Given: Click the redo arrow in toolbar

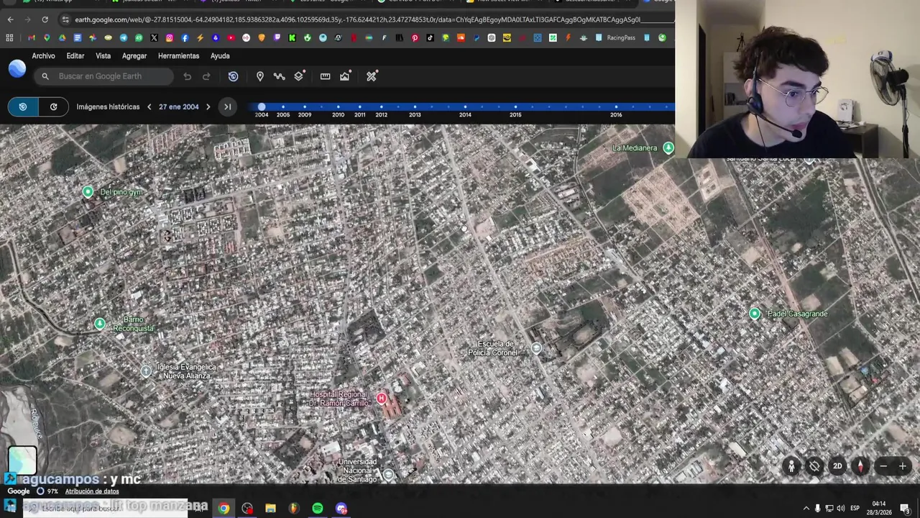Looking at the screenshot, I should [206, 76].
